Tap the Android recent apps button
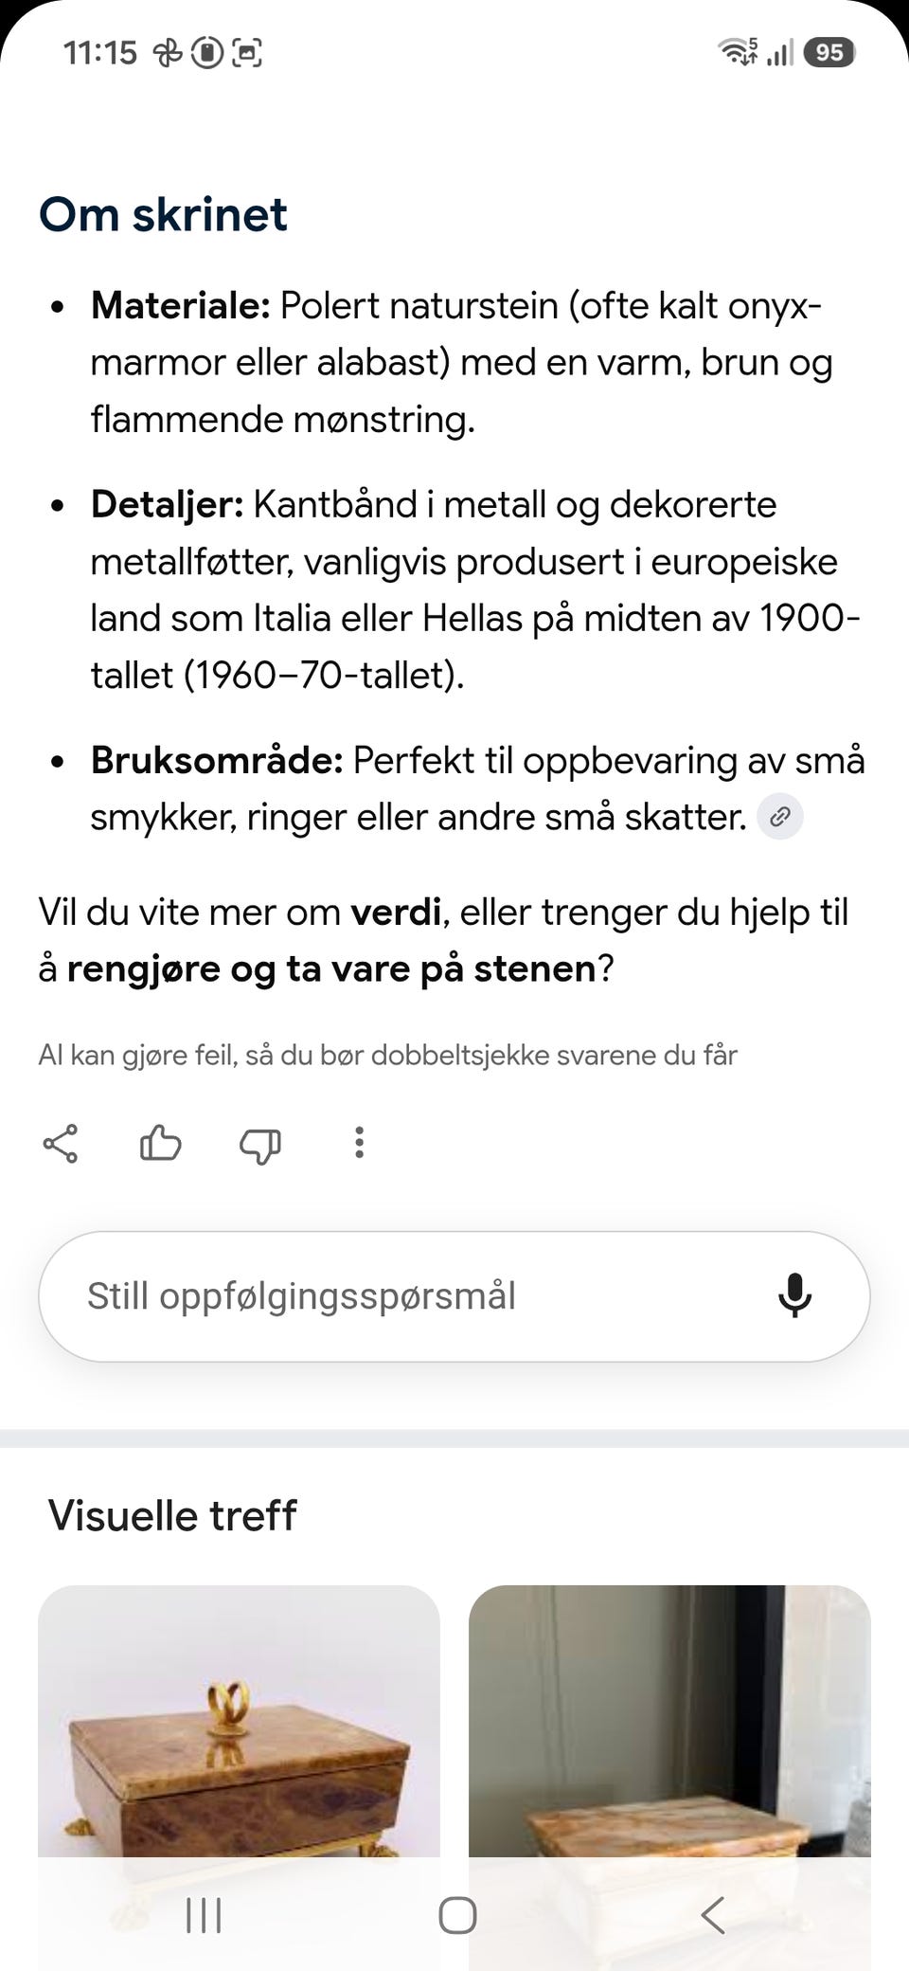Image resolution: width=909 pixels, height=1971 pixels. [x=204, y=1915]
